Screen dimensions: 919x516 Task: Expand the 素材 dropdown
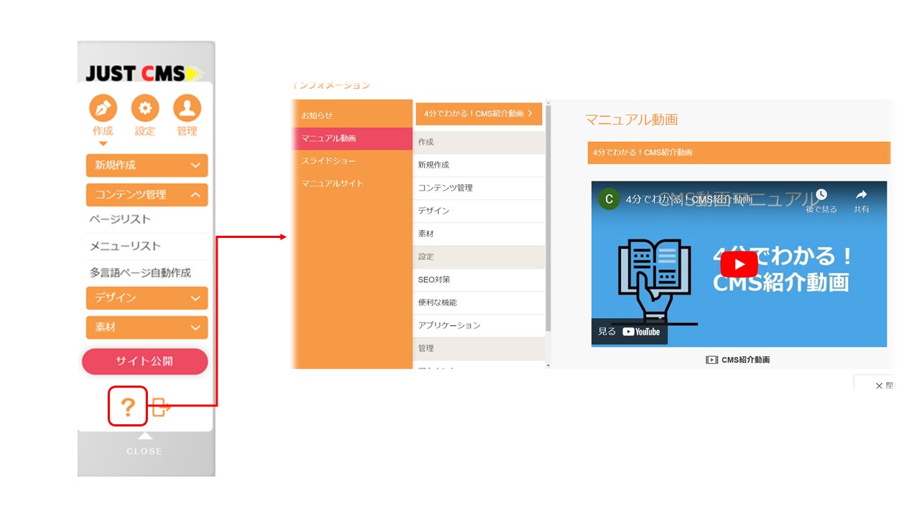(147, 328)
